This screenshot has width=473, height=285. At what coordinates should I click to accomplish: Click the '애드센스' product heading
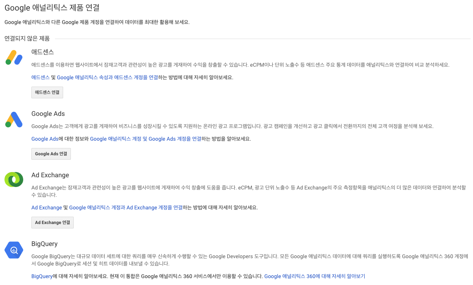(42, 52)
